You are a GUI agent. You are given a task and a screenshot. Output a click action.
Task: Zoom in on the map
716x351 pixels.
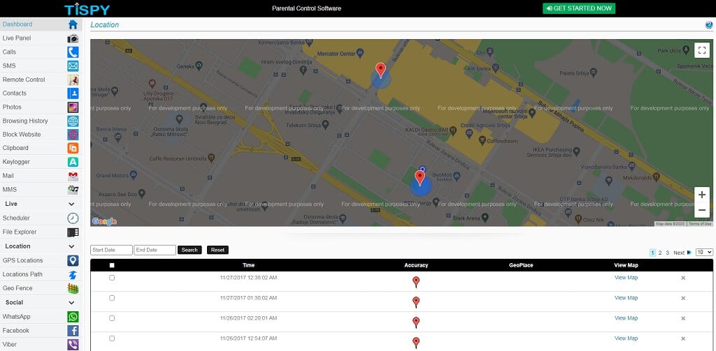point(702,195)
